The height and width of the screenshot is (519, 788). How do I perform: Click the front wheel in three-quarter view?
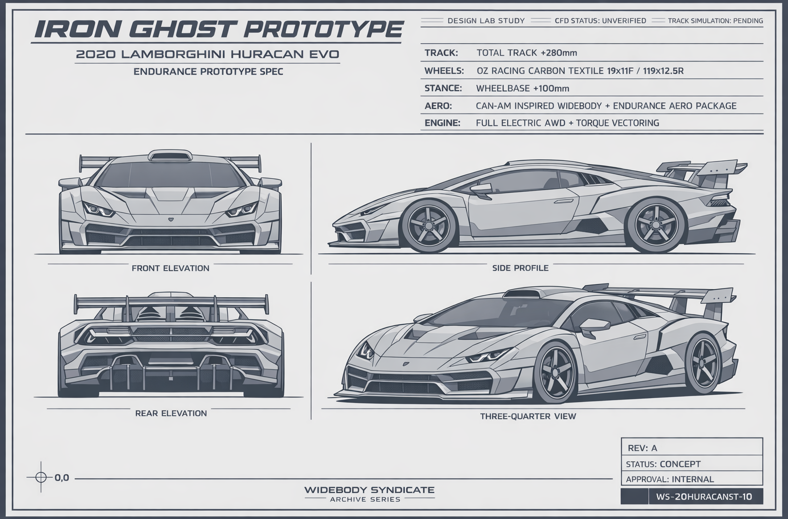pos(556,372)
